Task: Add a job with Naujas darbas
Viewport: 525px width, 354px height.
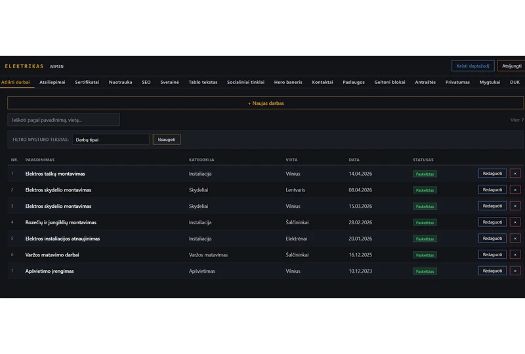Action: [266, 103]
